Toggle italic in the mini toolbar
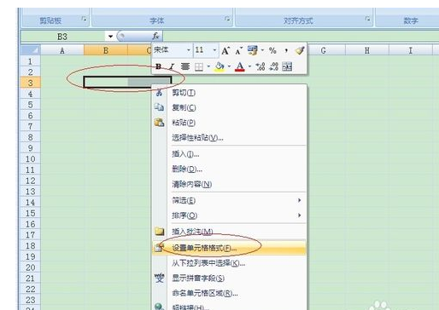Viewport: 439px width, 310px height. point(172,66)
